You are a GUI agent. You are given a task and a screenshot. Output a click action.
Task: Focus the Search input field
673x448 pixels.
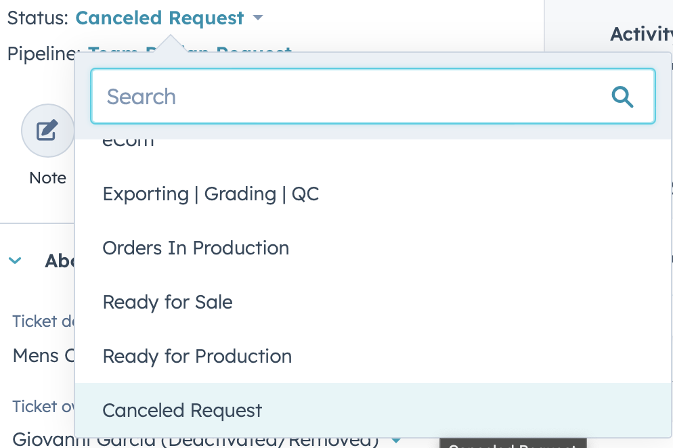pyautogui.click(x=352, y=97)
